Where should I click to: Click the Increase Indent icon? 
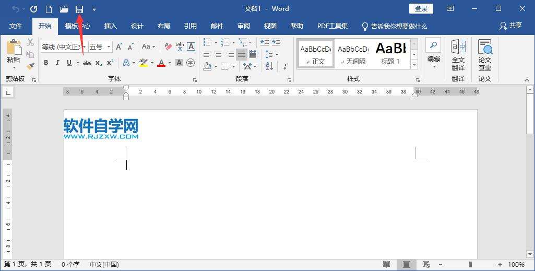(276, 42)
